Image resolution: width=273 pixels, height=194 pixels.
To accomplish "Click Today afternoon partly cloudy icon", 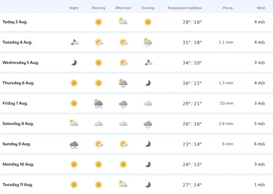I will click(123, 21).
